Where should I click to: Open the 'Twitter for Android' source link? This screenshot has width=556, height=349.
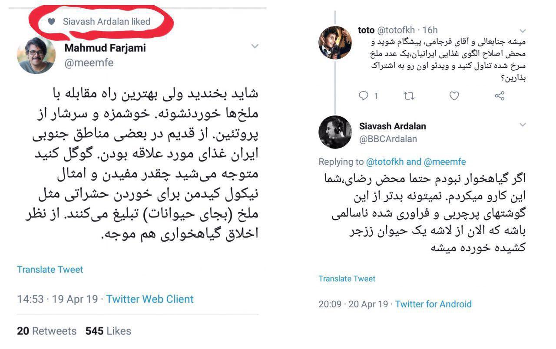click(x=433, y=304)
